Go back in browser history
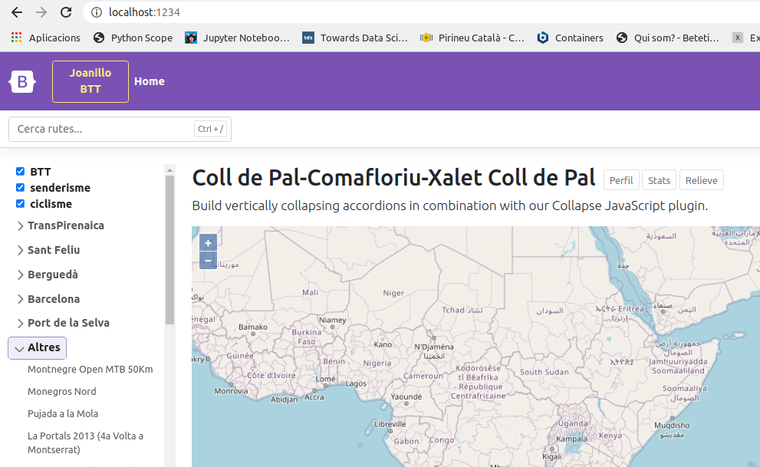 coord(16,12)
